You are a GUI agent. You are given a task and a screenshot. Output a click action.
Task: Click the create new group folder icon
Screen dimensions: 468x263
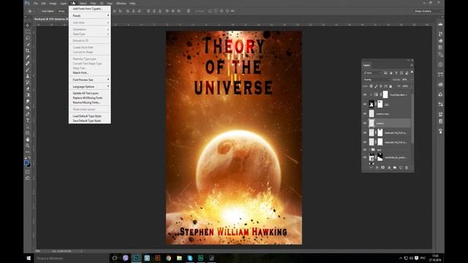[x=395, y=167]
